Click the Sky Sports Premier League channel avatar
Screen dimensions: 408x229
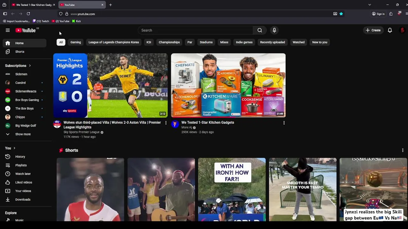(x=57, y=124)
